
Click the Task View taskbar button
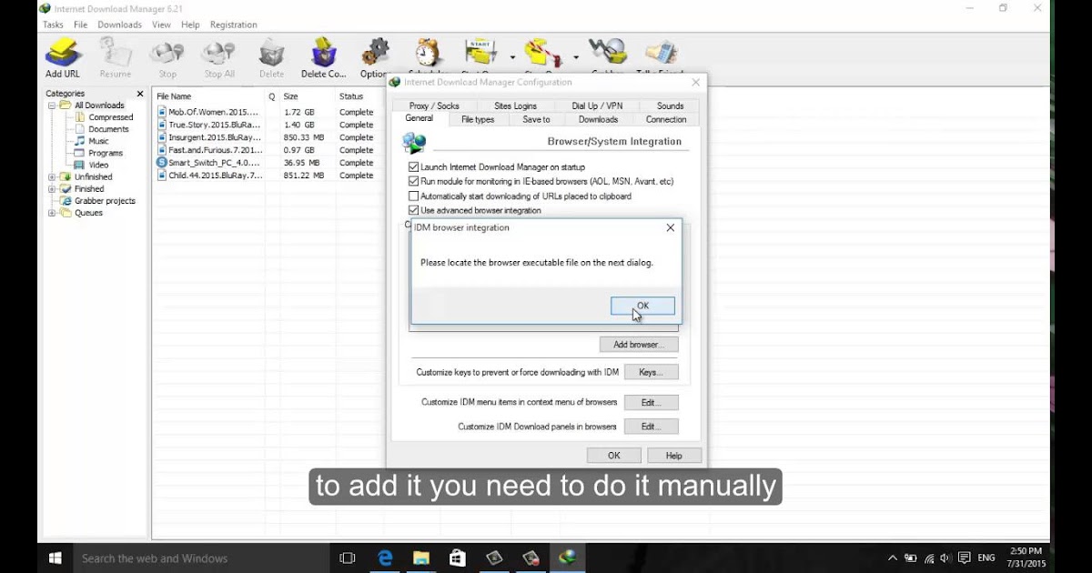(347, 558)
